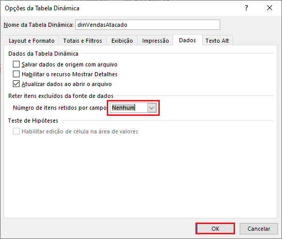The width and height of the screenshot is (282, 239).
Task: Go to the Impressão tab
Action: click(156, 41)
